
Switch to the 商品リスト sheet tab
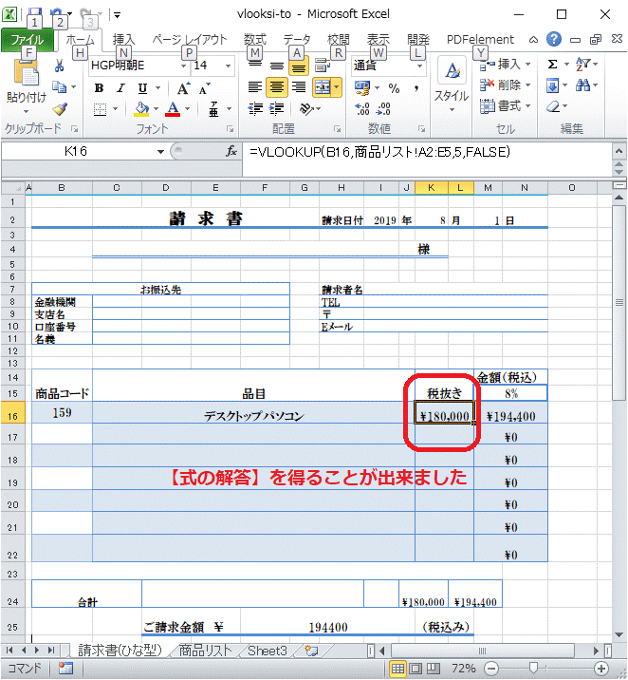click(205, 651)
